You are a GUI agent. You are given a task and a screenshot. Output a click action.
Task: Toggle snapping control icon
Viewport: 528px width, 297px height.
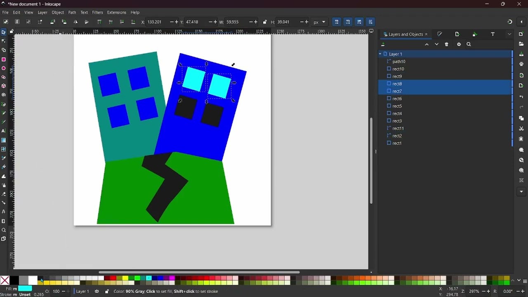click(510, 22)
